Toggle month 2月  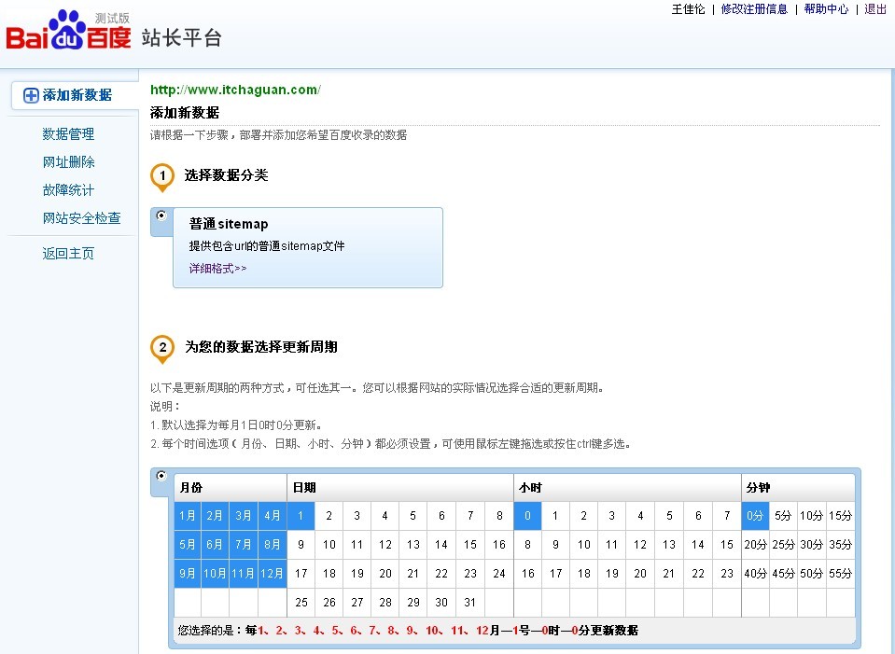point(215,516)
